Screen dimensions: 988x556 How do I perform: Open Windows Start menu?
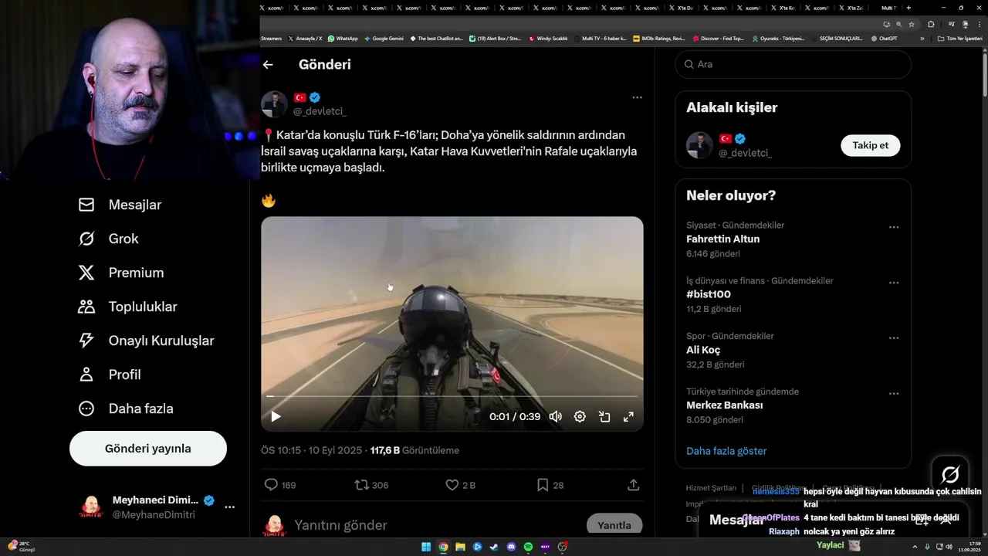pyautogui.click(x=426, y=547)
